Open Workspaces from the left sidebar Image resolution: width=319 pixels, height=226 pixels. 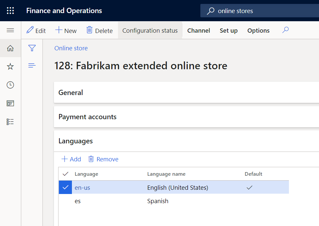click(10, 103)
